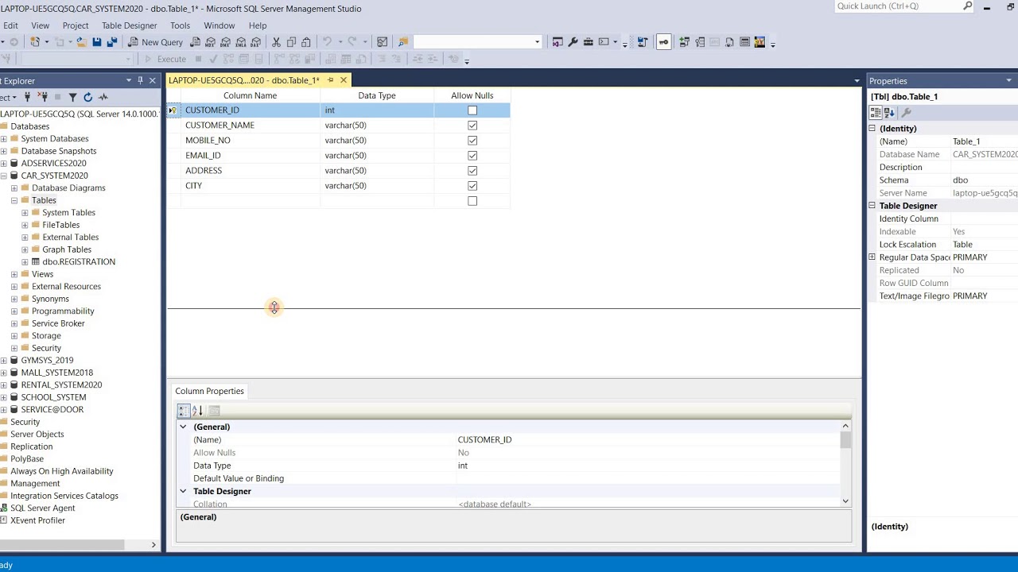Open the Project menu
The image size is (1018, 572).
point(76,25)
